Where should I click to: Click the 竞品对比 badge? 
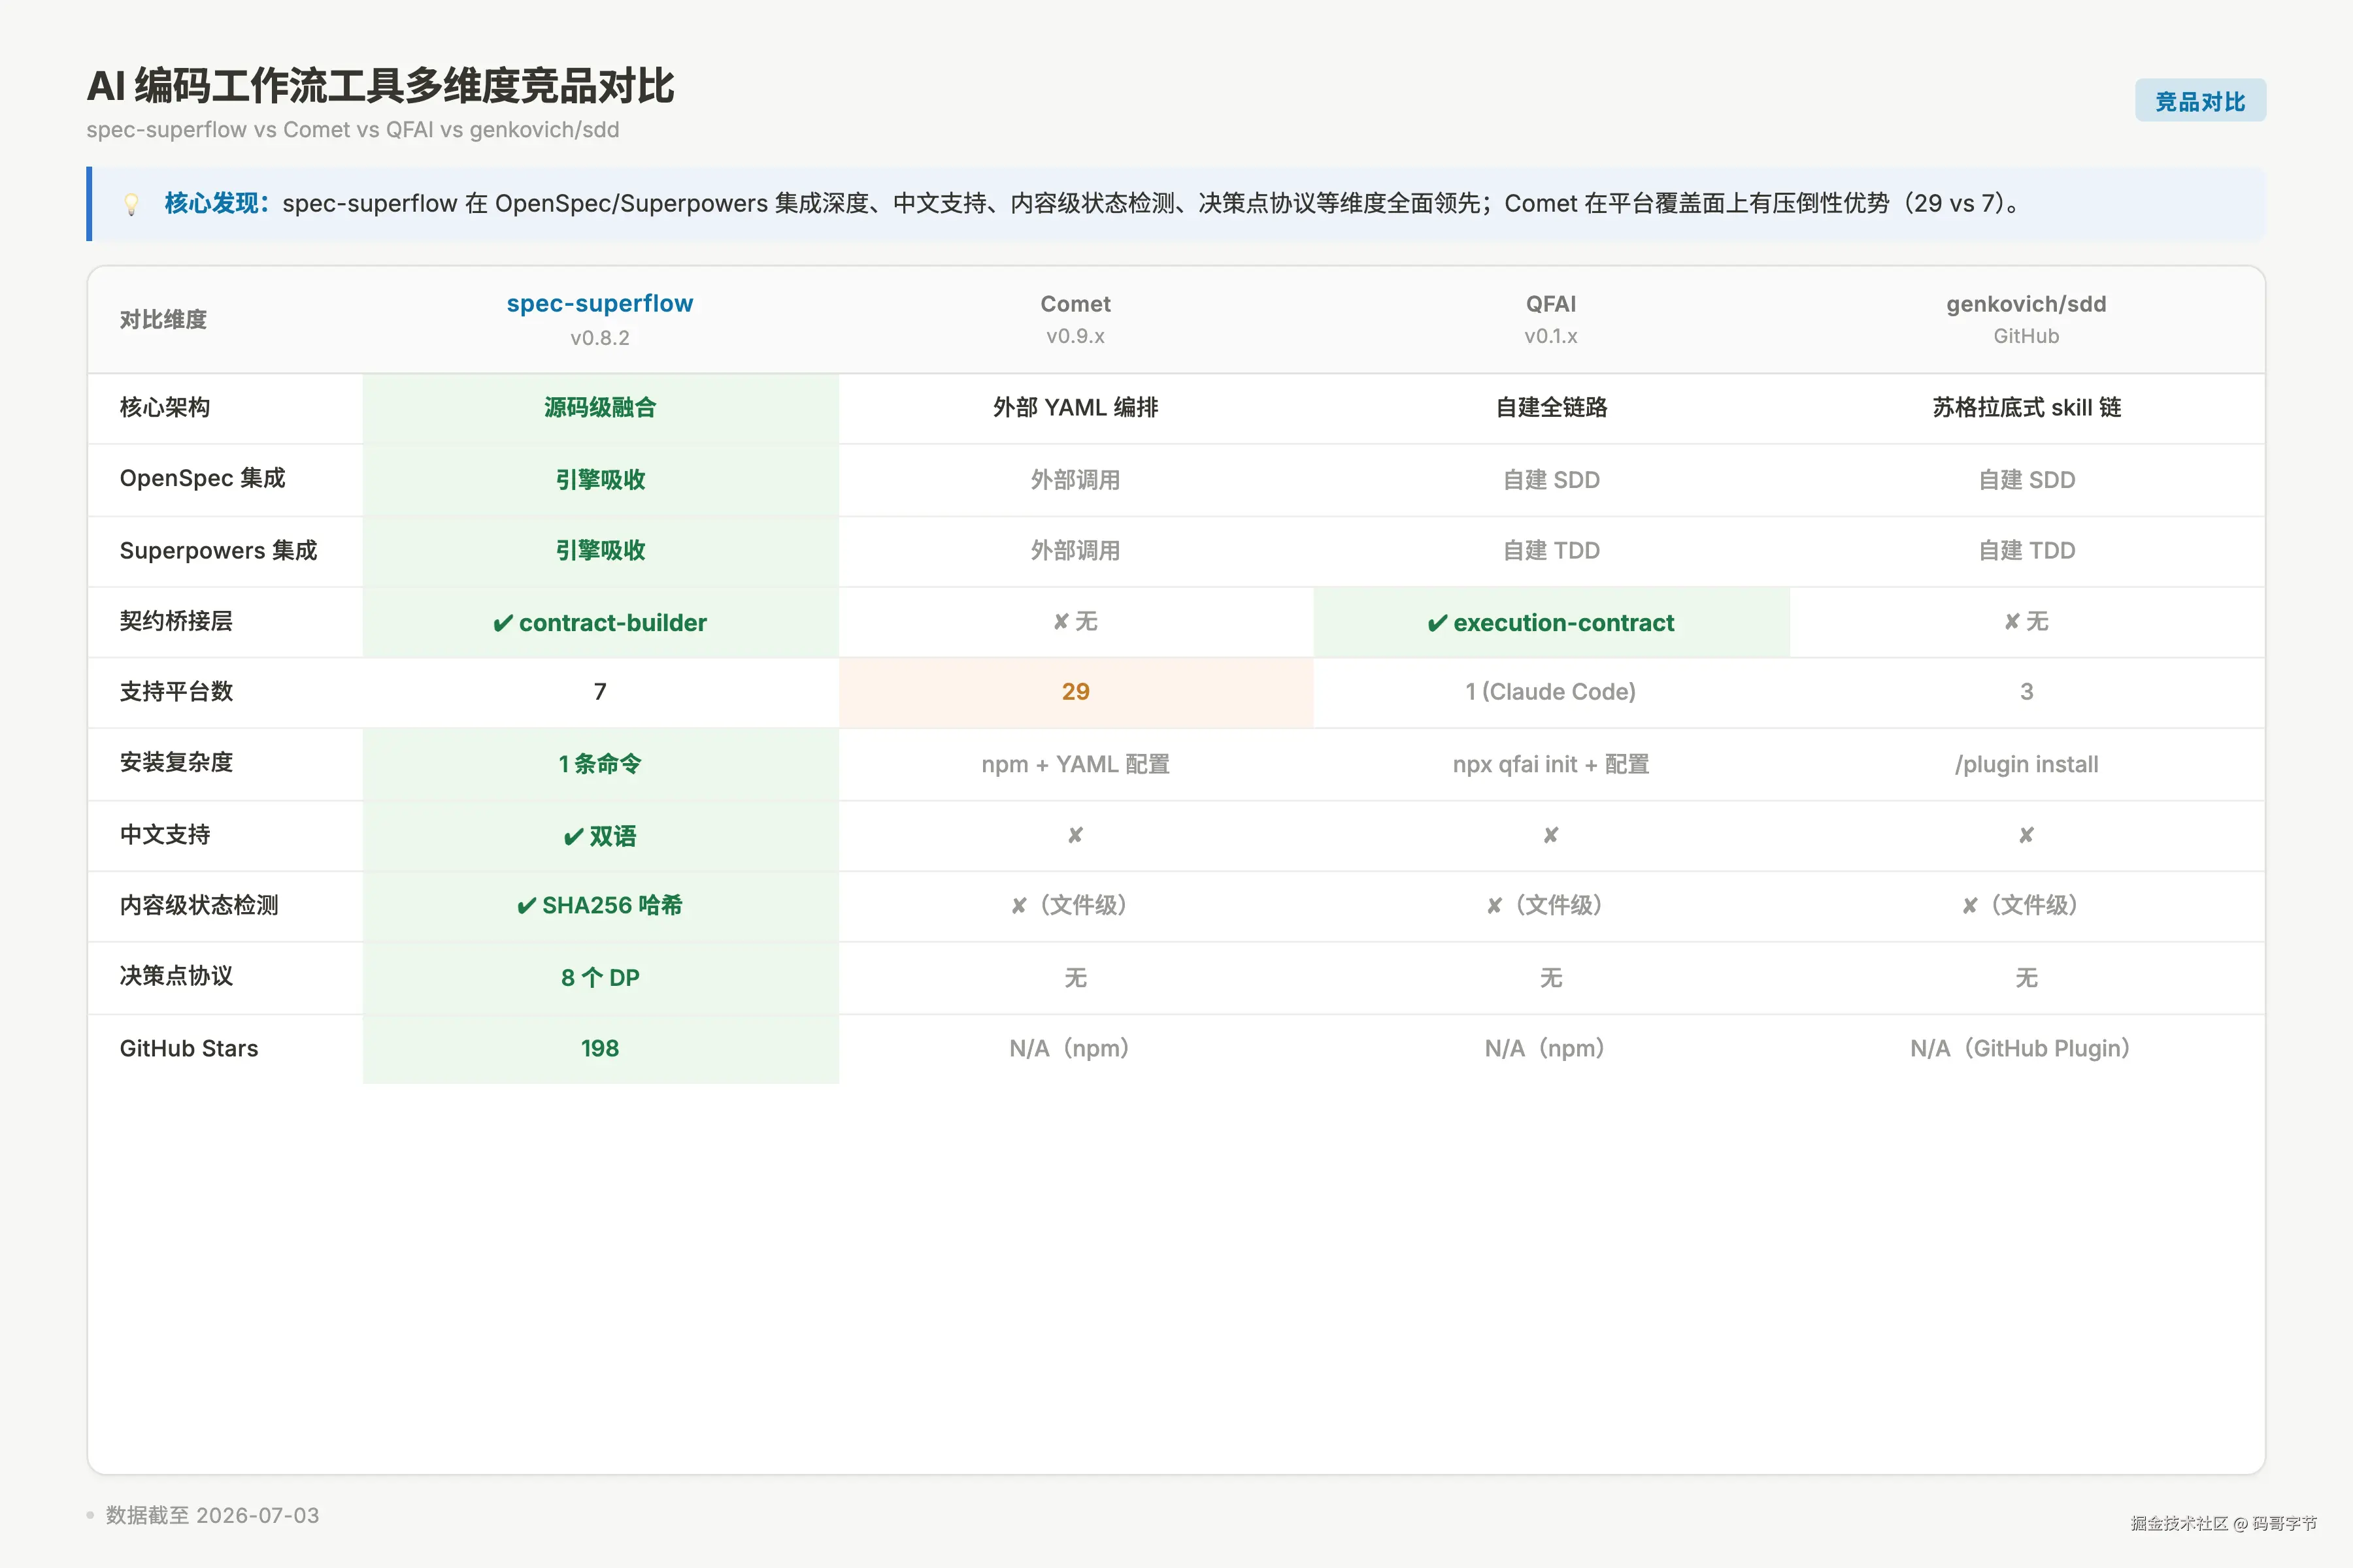coord(2200,101)
